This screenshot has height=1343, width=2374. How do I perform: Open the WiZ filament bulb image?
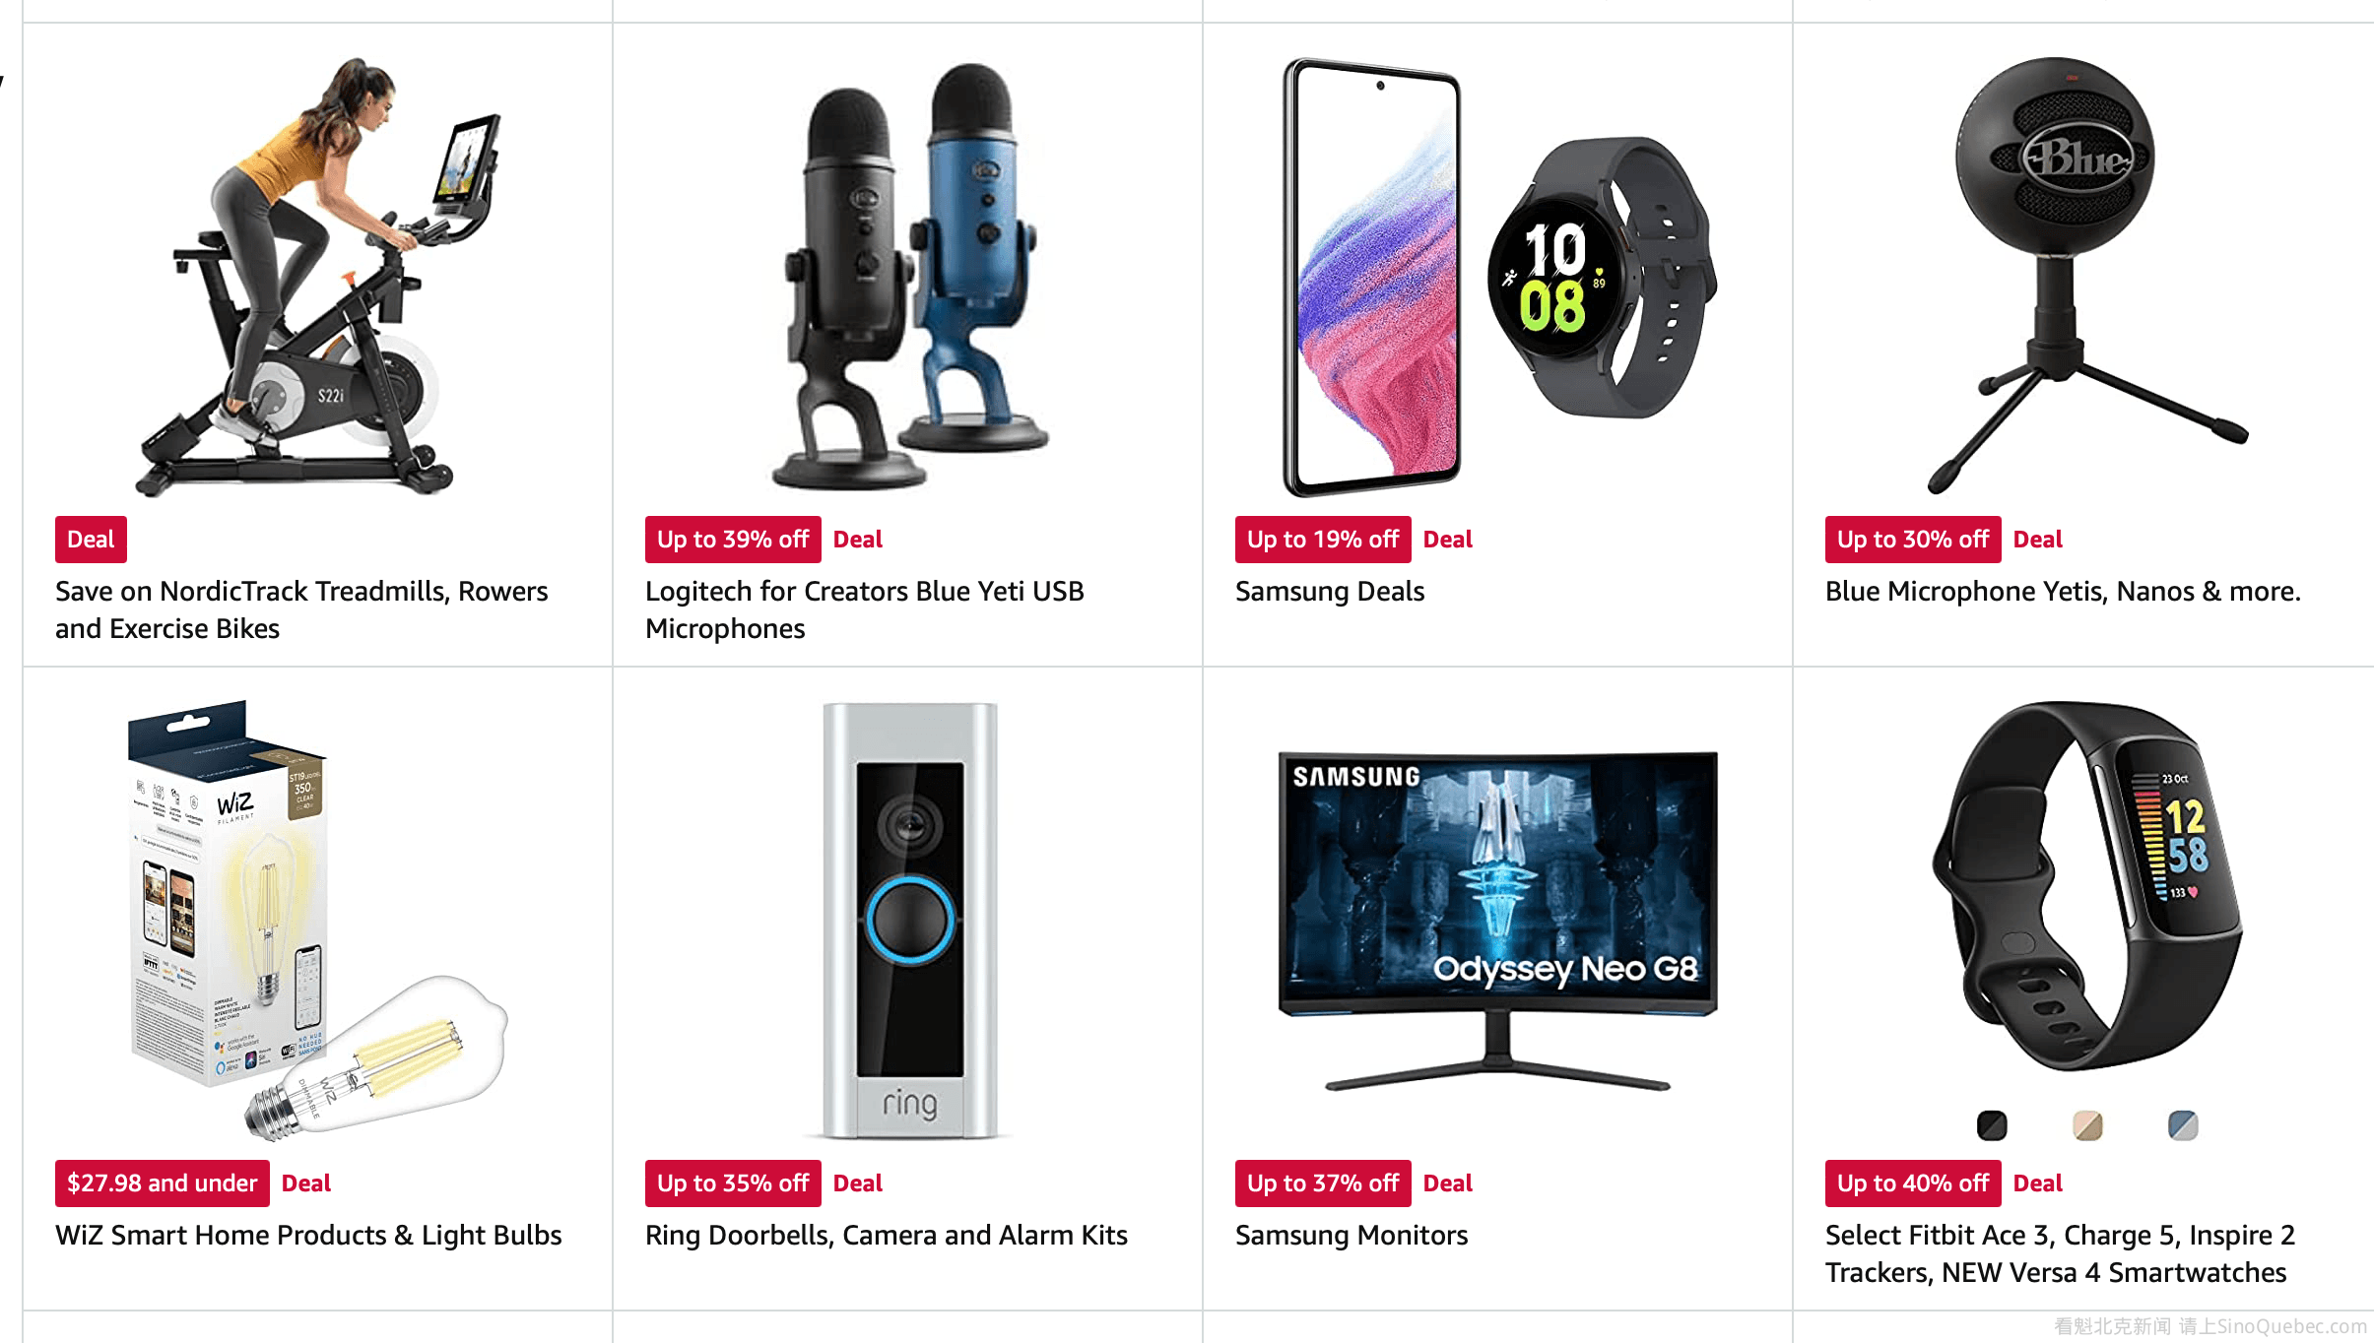coord(317,920)
